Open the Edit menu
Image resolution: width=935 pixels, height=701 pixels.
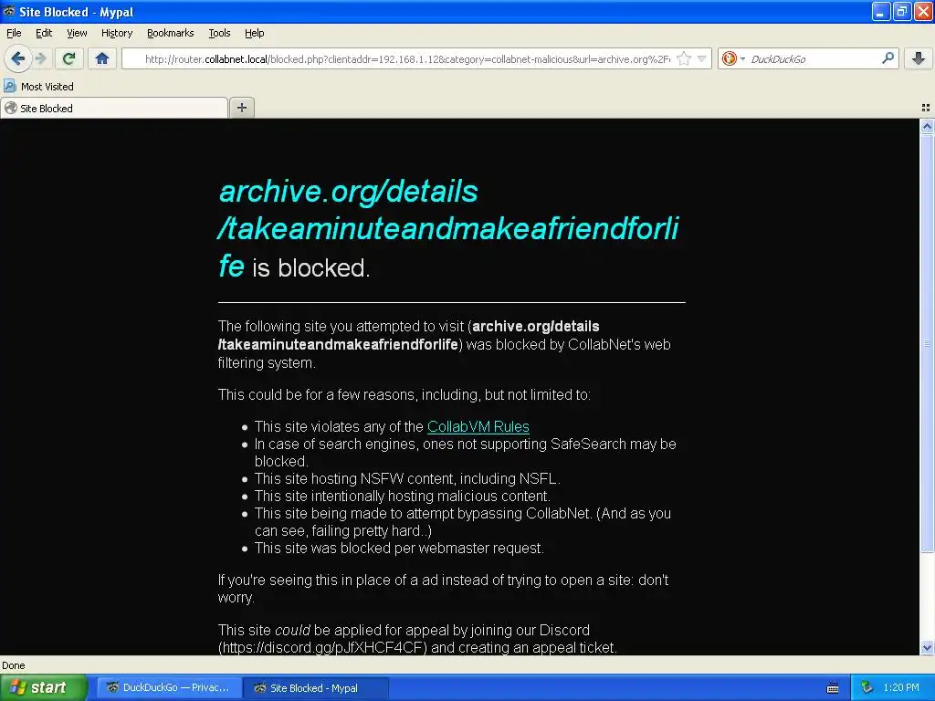point(44,33)
